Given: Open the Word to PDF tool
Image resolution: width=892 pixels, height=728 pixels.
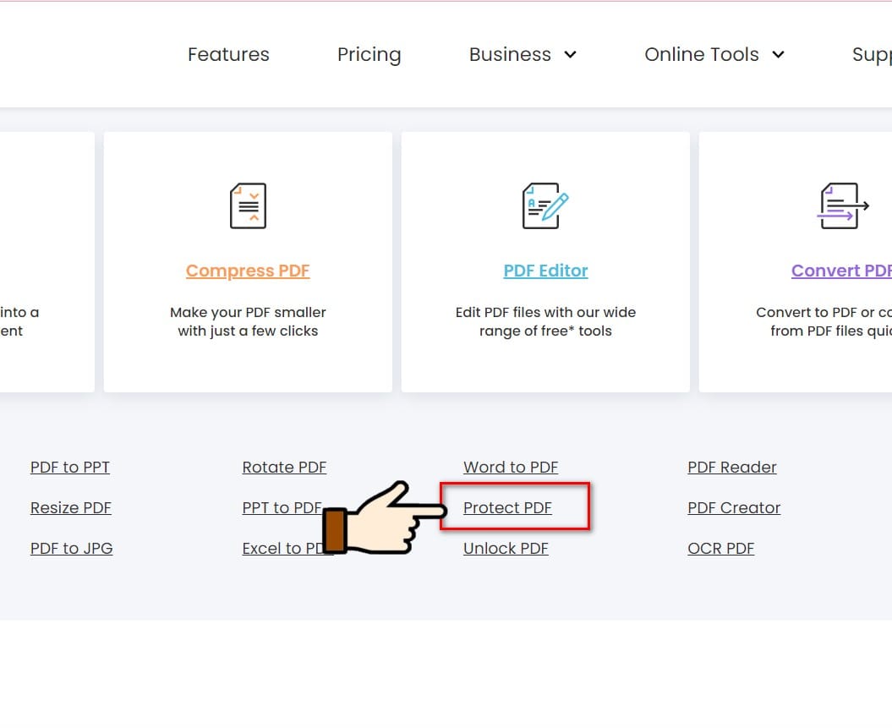Looking at the screenshot, I should coord(511,468).
